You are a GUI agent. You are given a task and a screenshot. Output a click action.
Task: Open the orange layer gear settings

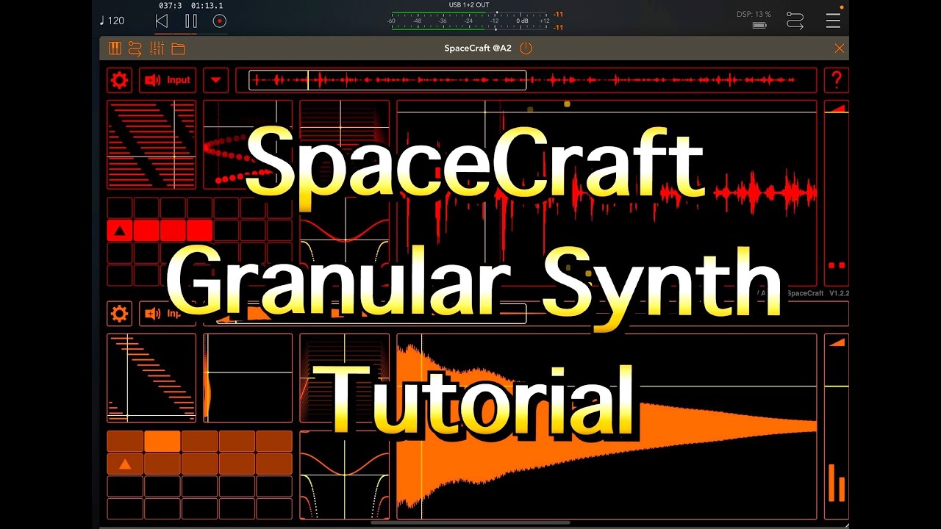tap(119, 314)
